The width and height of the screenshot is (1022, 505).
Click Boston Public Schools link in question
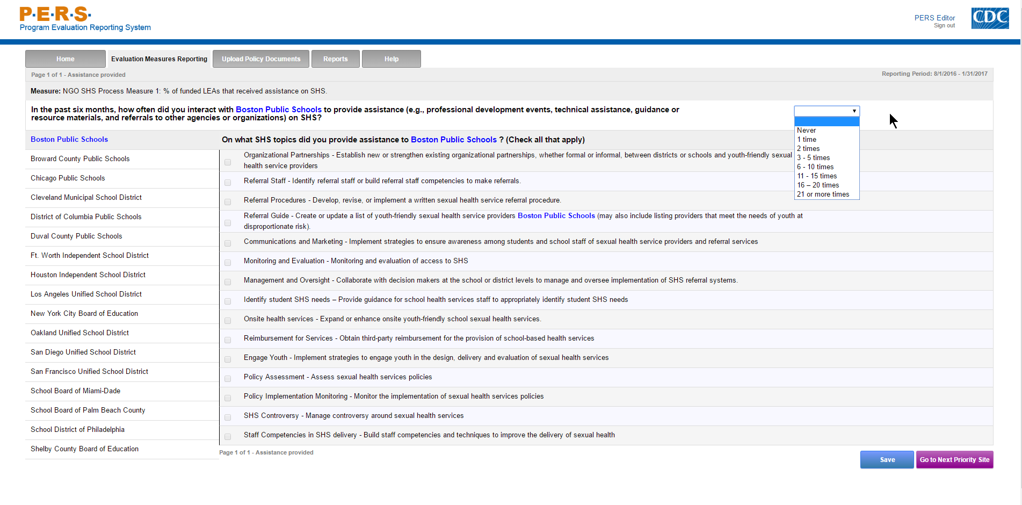click(278, 110)
